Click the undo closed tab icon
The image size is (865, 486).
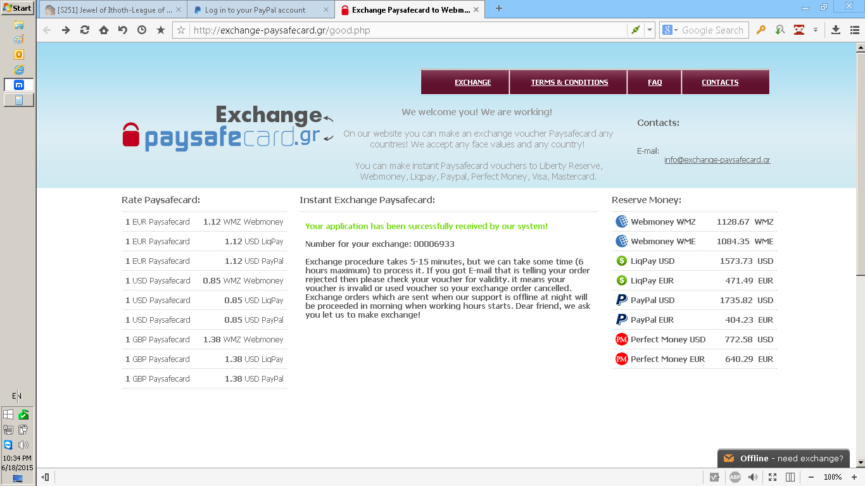tap(122, 30)
